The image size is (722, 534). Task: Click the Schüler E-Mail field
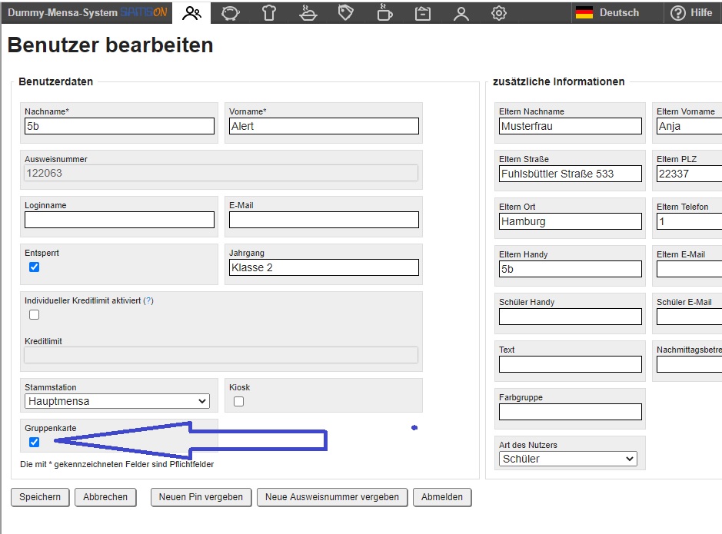(x=689, y=317)
